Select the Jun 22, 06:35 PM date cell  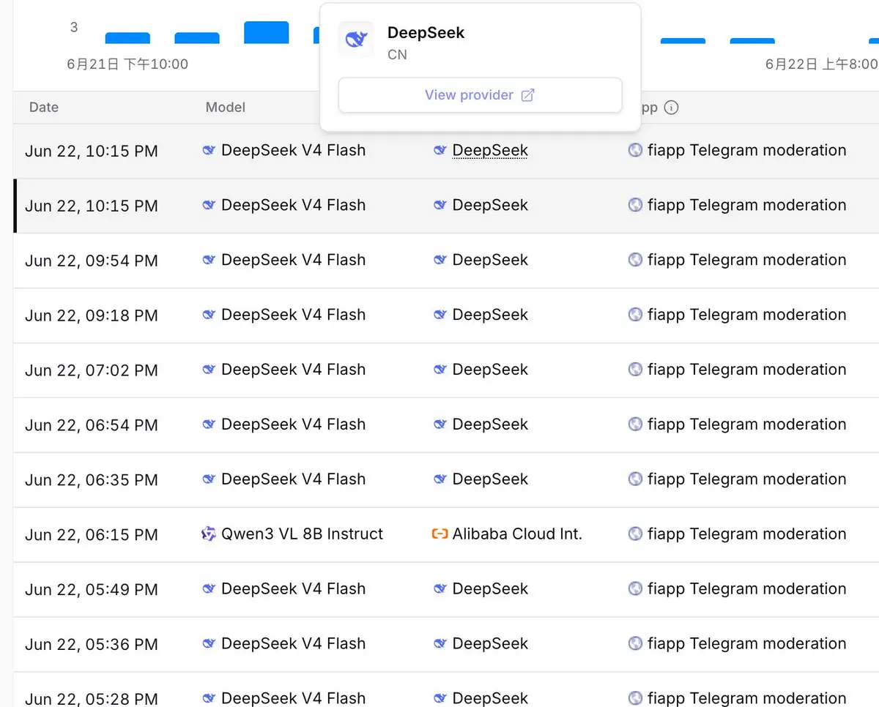(x=92, y=480)
